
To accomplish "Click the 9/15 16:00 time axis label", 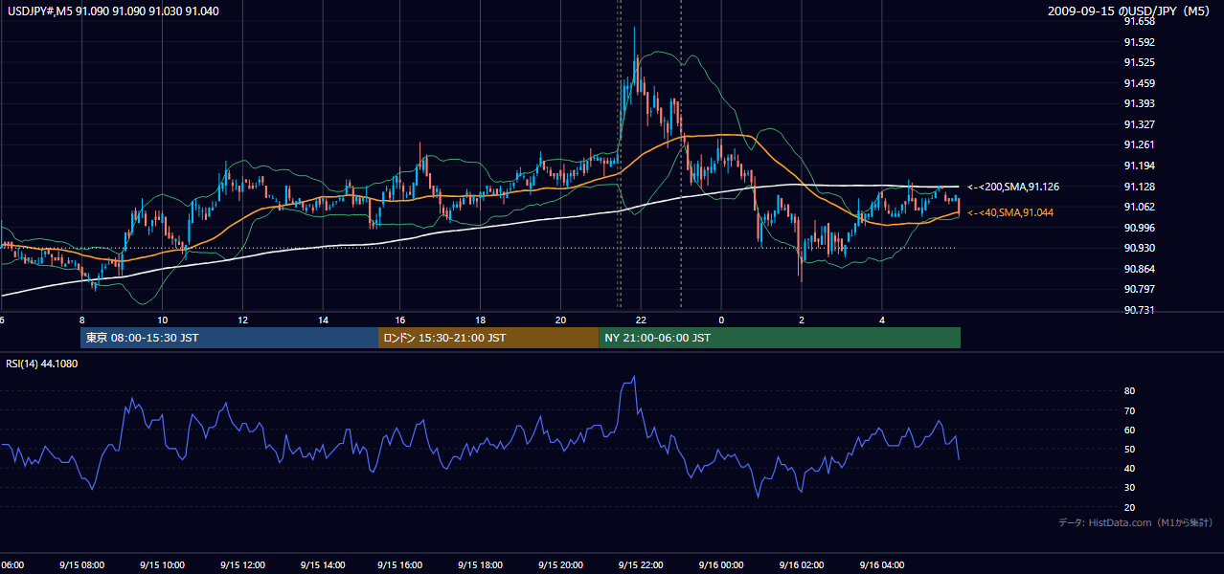I will pos(401,564).
